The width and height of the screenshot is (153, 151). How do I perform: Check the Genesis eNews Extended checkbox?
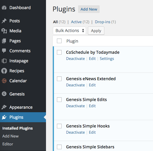coord(59,79)
